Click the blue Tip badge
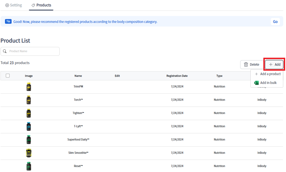The image size is (286, 172). point(8,21)
